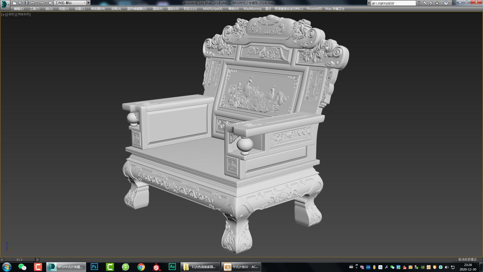Open the [+] viewport configuration menu

[3, 14]
